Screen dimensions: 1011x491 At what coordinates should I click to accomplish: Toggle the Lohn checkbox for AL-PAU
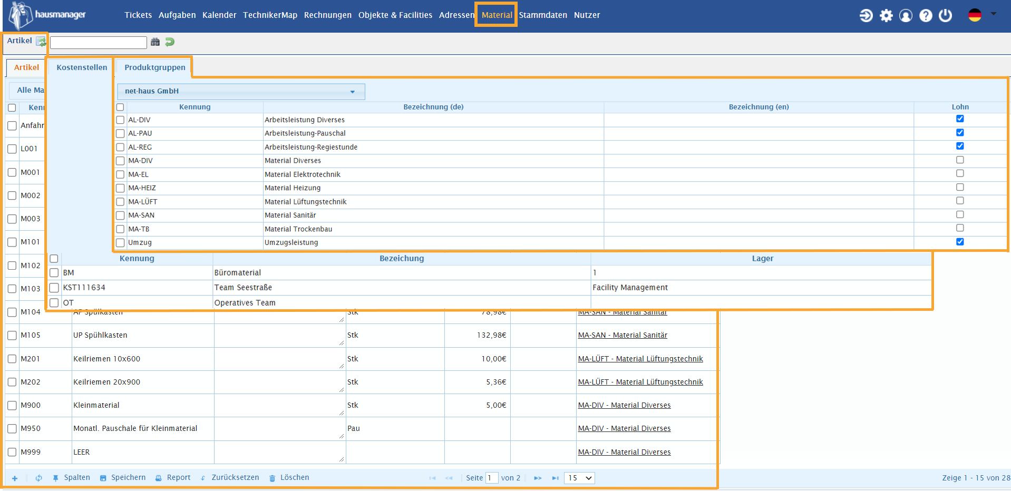[x=960, y=132]
